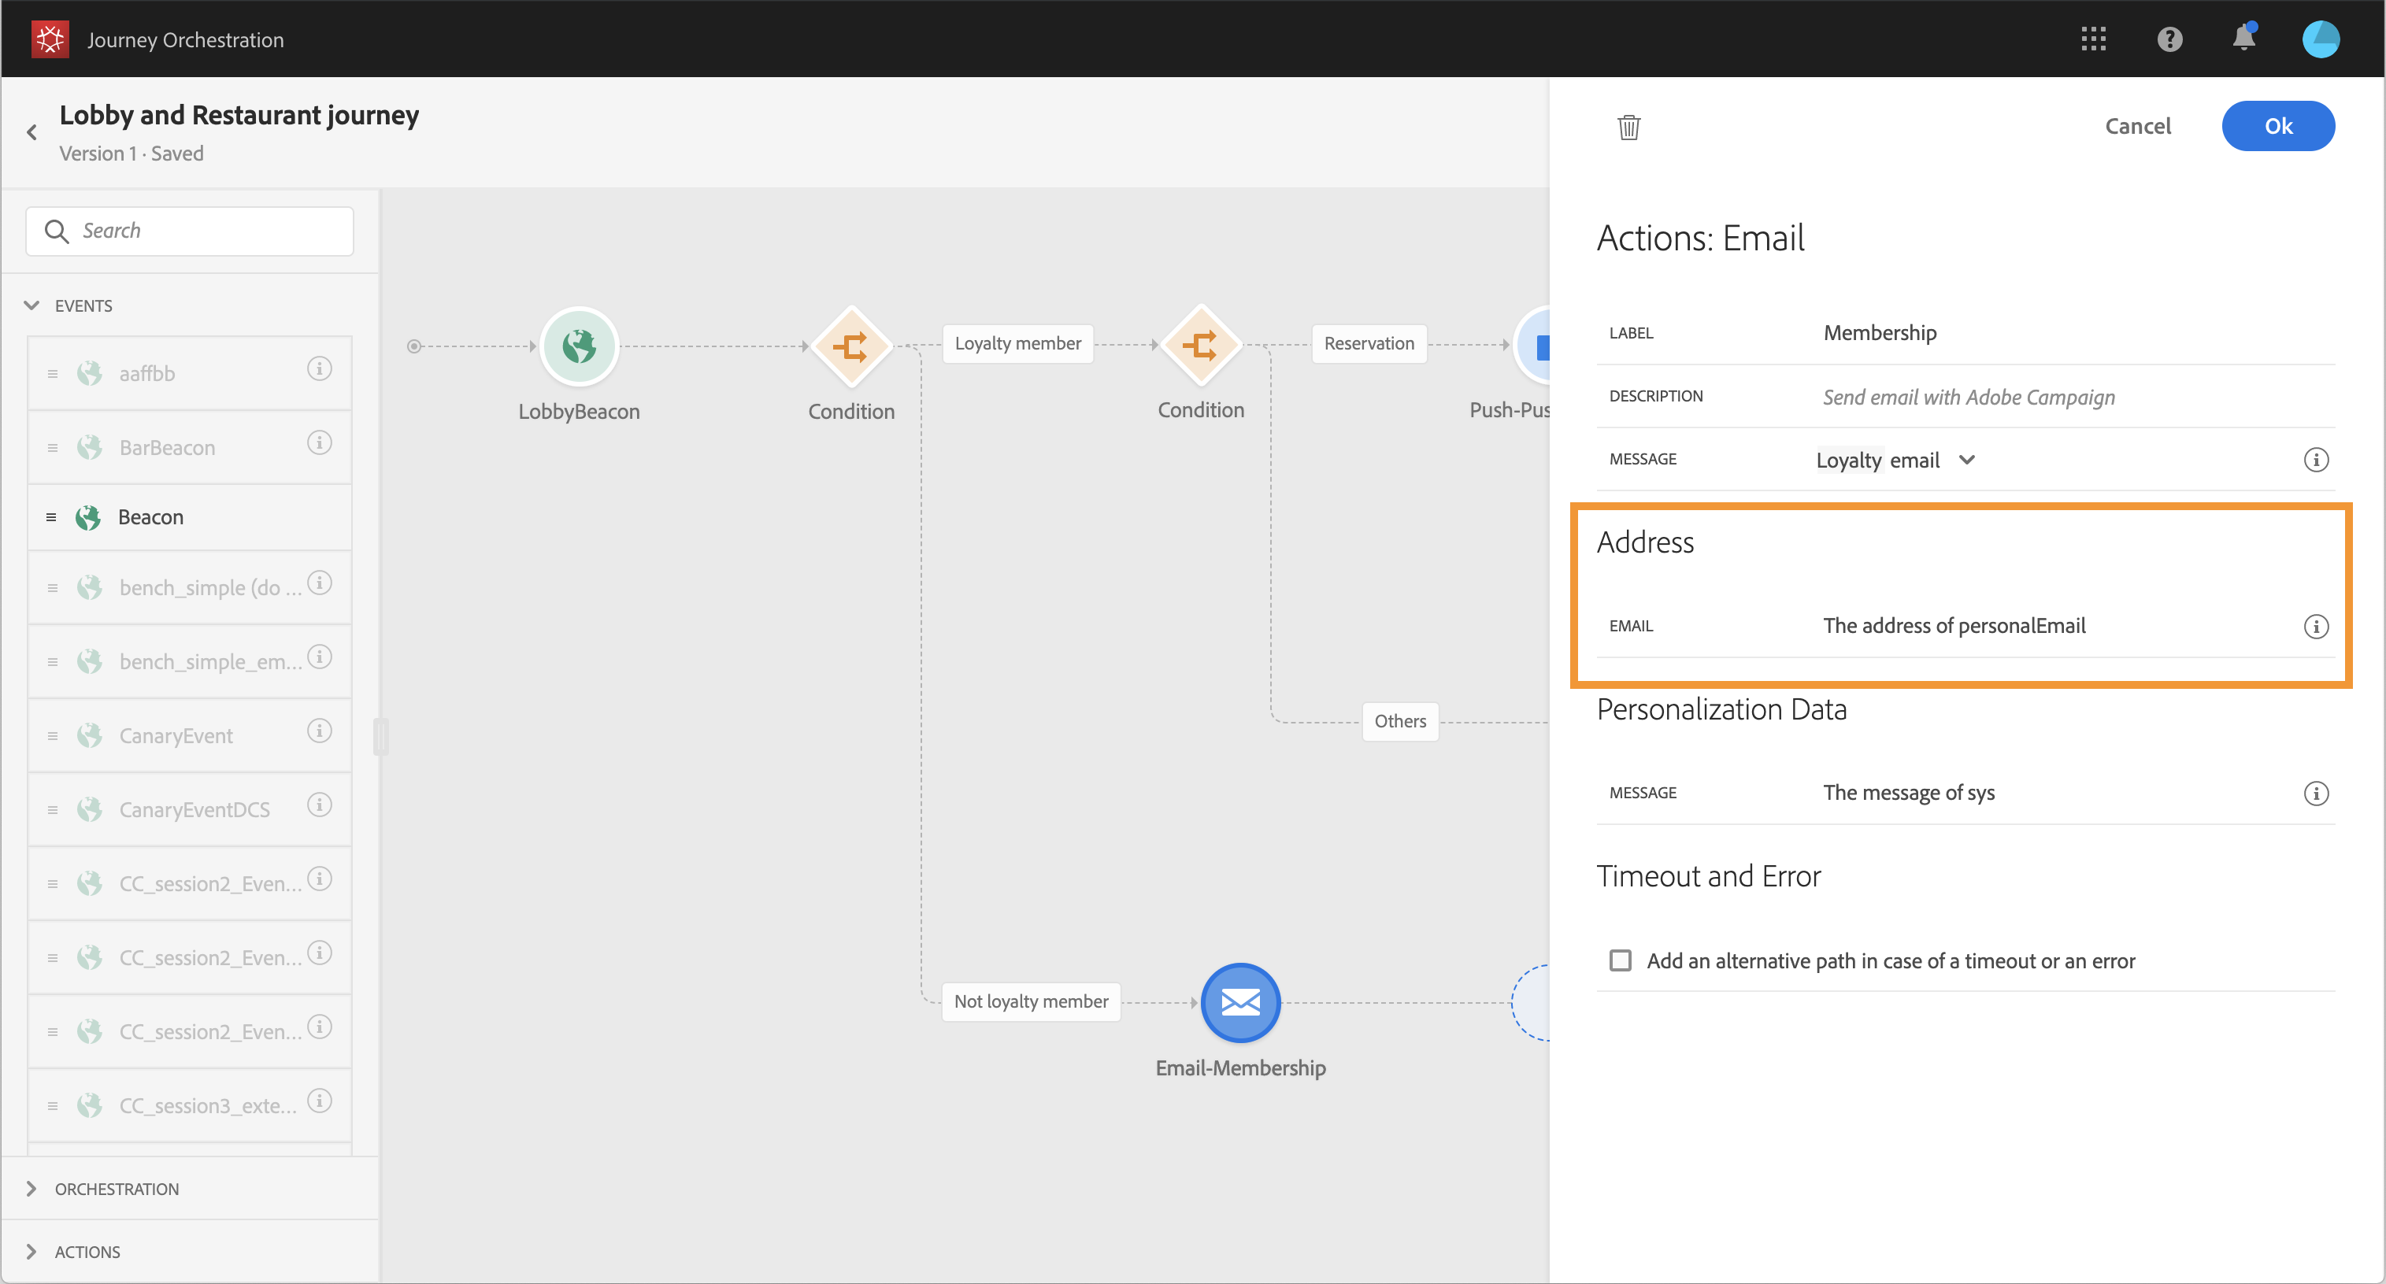Click Cancel in the action panel
The height and width of the screenshot is (1284, 2386).
2137,126
